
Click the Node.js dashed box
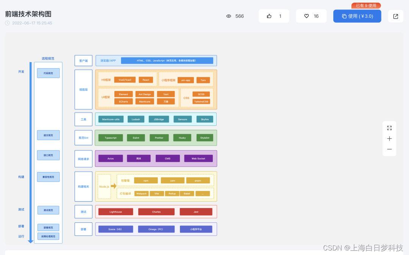(104, 187)
